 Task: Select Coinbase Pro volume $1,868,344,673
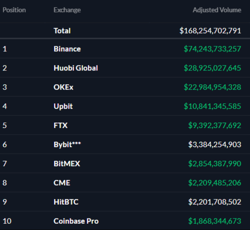click(x=215, y=221)
